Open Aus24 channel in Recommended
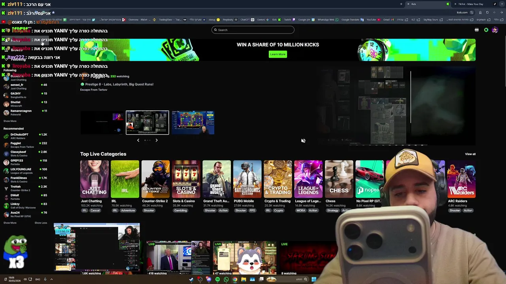This screenshot has height=284, width=506. [25, 214]
